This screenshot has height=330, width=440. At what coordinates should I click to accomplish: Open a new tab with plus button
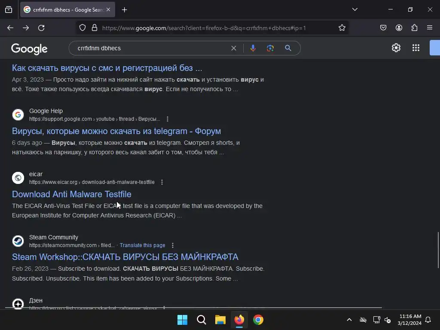coord(124,10)
